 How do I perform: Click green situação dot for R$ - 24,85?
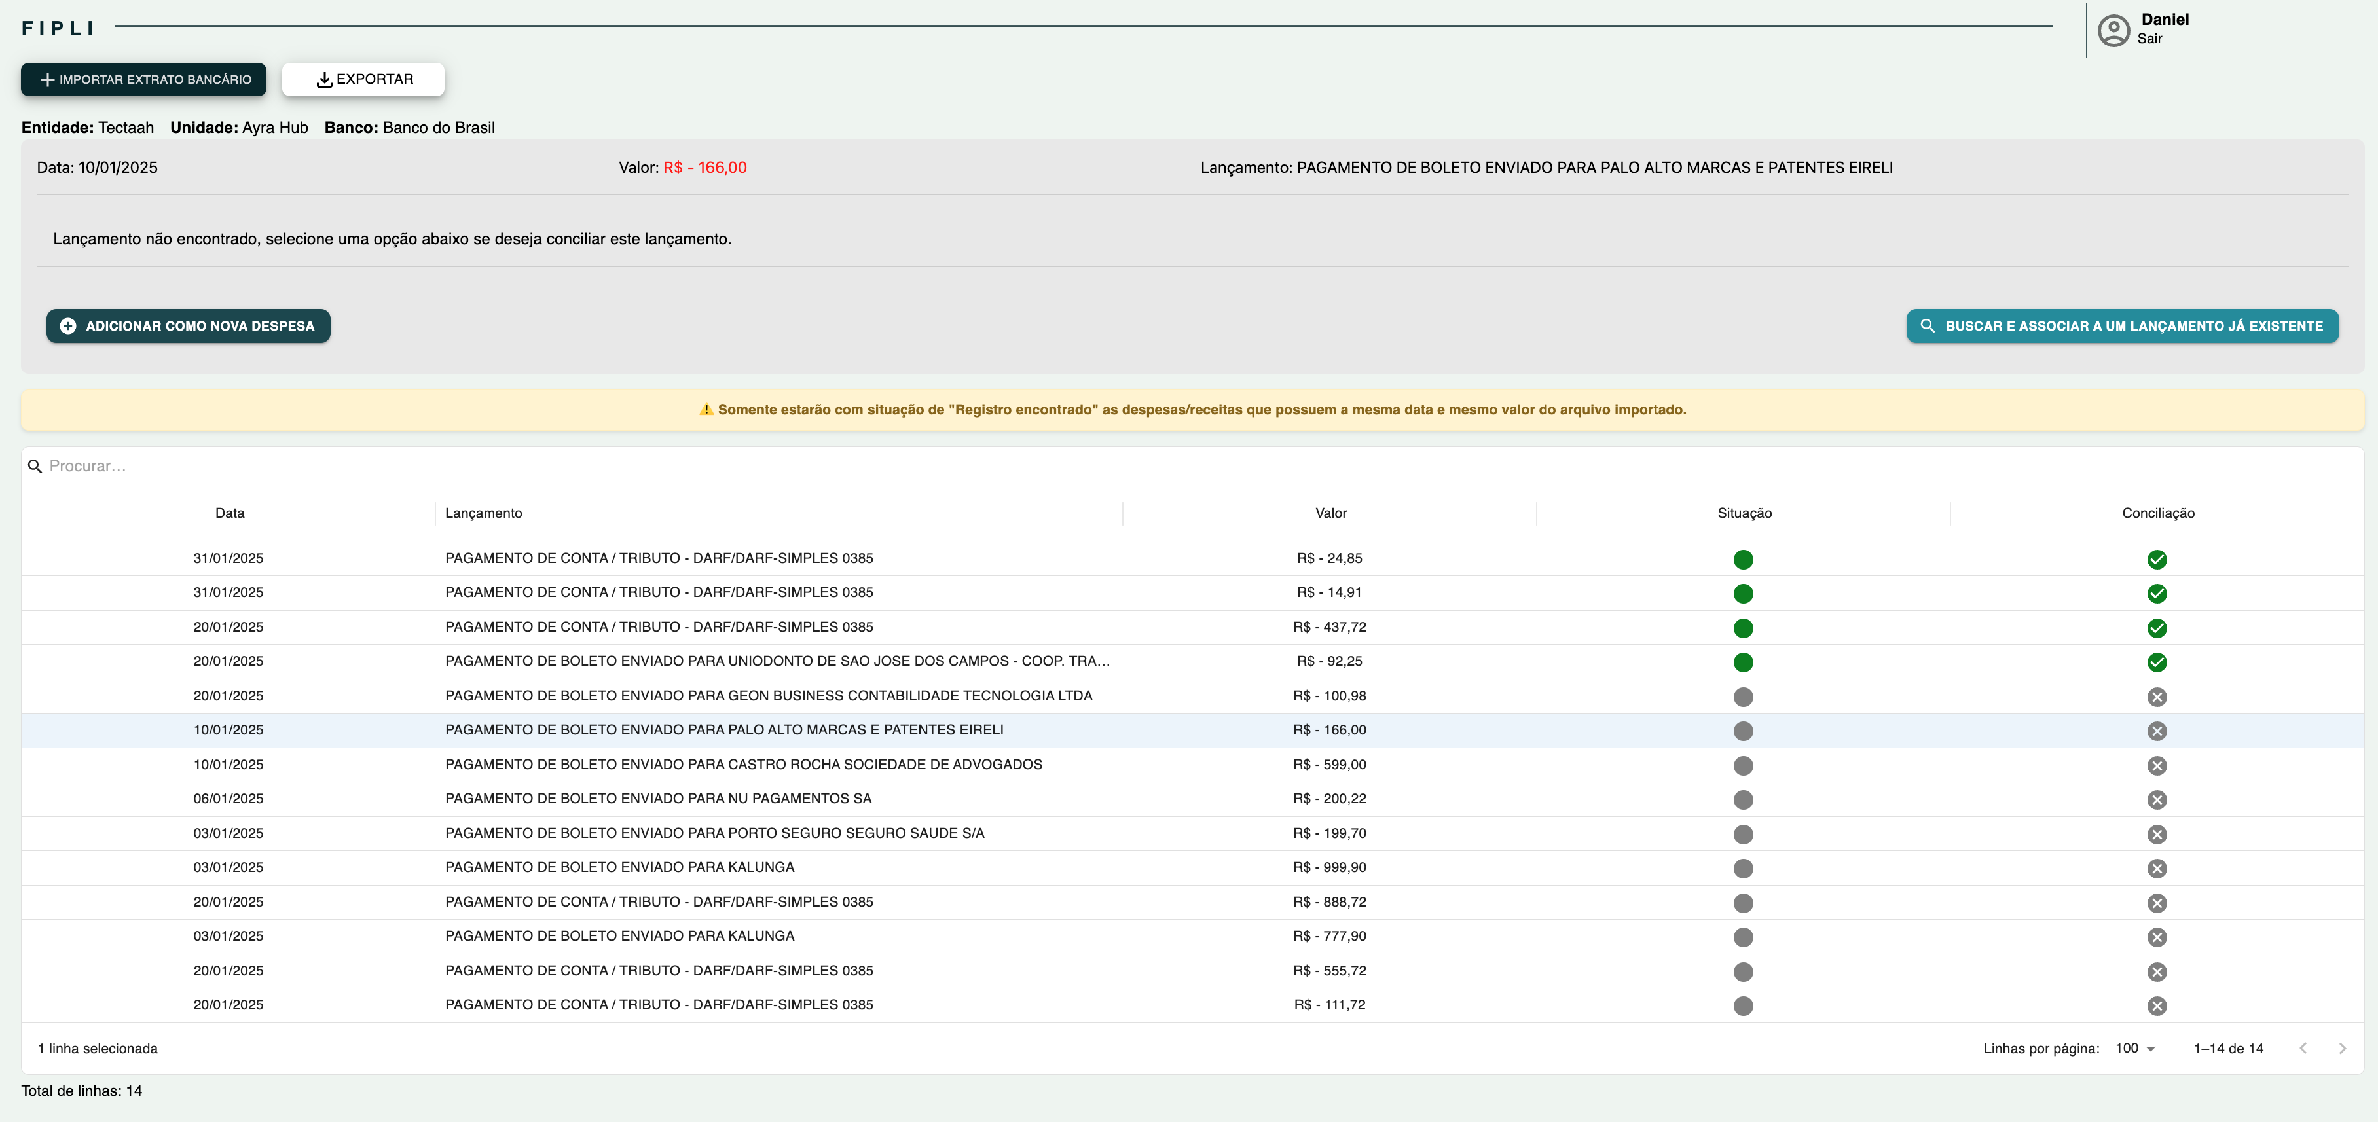click(1743, 559)
